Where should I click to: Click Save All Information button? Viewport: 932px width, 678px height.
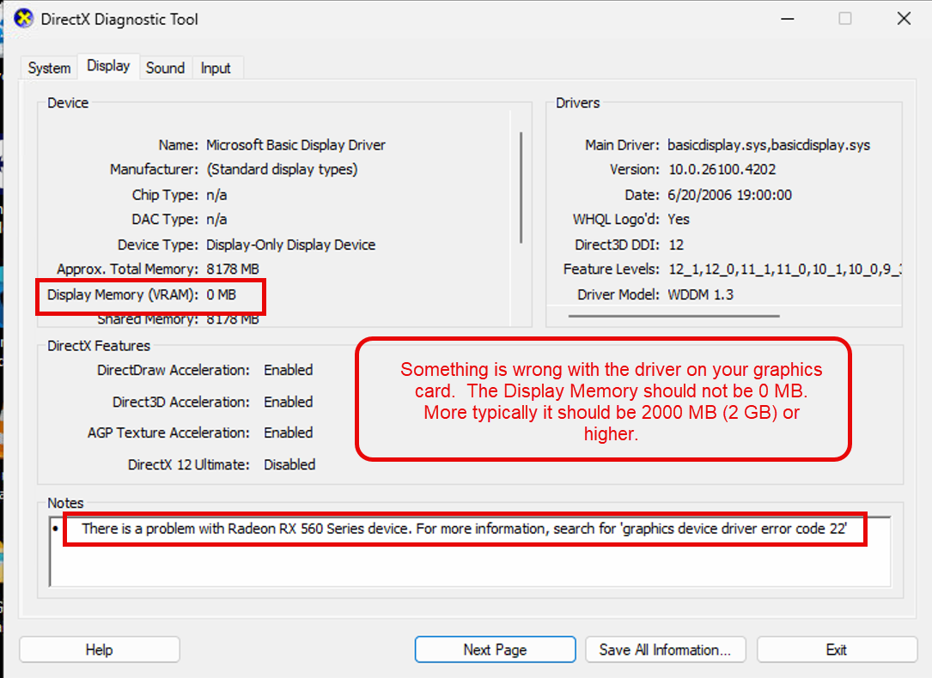(666, 650)
